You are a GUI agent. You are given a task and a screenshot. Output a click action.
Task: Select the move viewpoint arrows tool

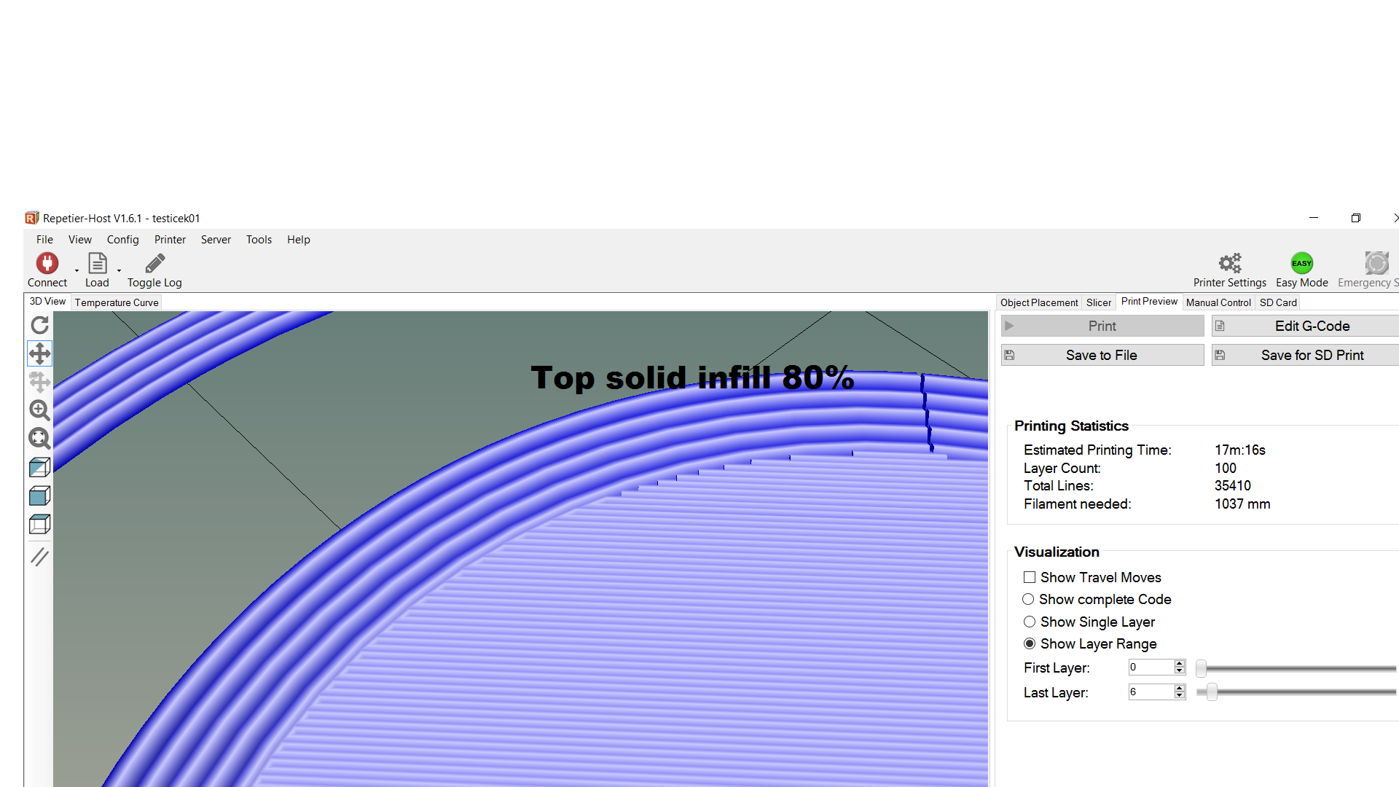click(x=39, y=353)
